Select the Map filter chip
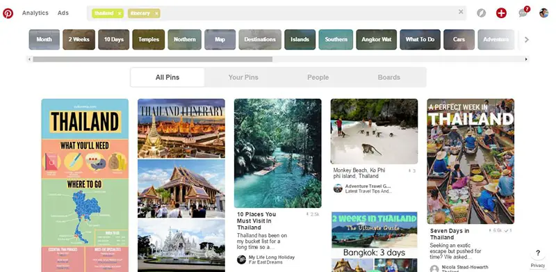Image resolution: width=556 pixels, height=272 pixels. (220, 40)
